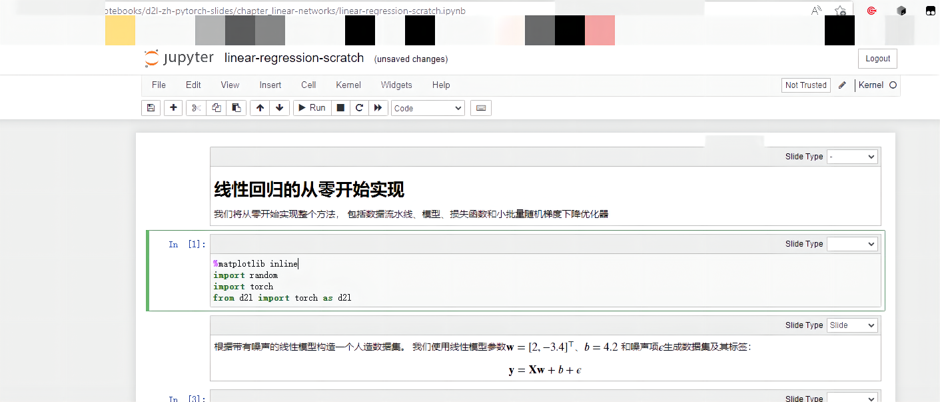940x402 pixels.
Task: Rename the notebook title linear-regression-scratch
Action: pyautogui.click(x=294, y=58)
